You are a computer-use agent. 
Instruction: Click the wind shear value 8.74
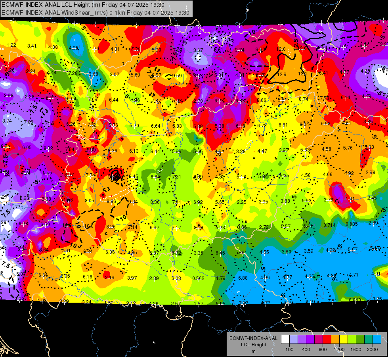[303, 99]
